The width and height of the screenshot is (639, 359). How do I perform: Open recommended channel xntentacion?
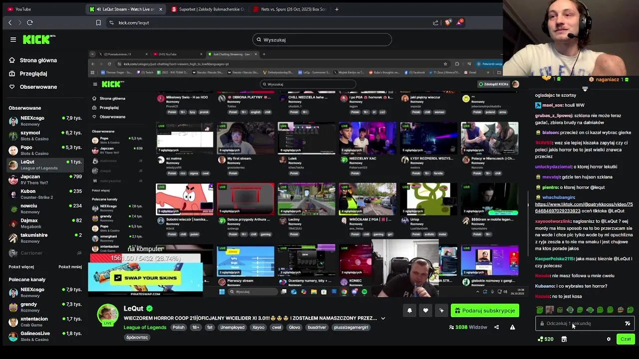(x=45, y=322)
